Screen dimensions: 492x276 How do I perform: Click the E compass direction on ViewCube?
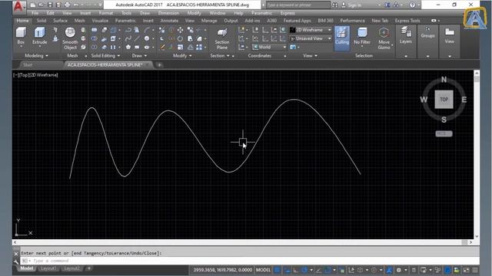(464, 100)
